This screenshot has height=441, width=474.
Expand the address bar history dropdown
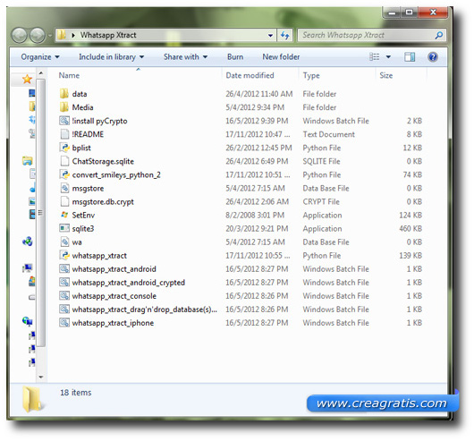[x=270, y=36]
